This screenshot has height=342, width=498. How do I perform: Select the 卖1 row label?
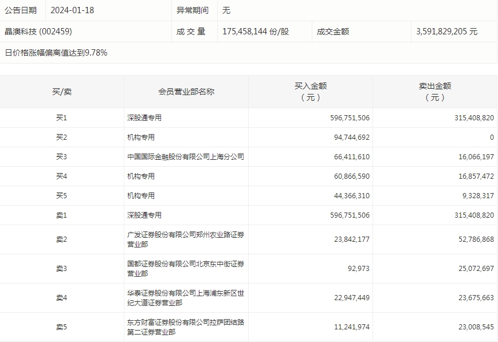point(62,215)
